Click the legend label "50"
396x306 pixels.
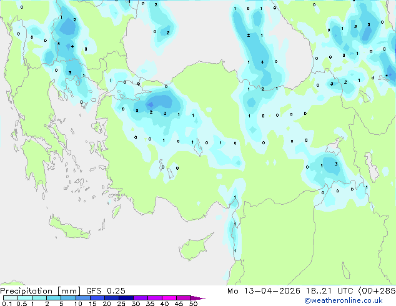point(193,304)
